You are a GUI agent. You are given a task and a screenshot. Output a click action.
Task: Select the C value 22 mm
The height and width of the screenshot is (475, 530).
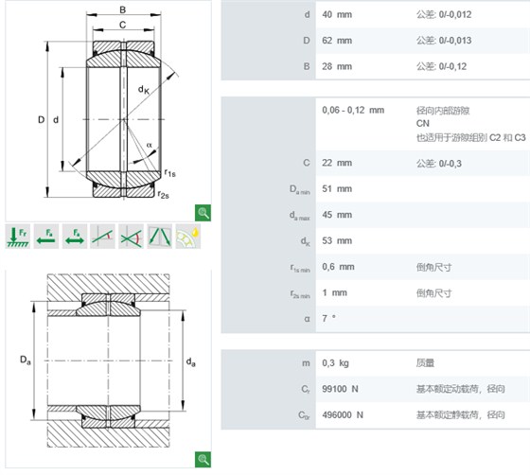point(337,163)
